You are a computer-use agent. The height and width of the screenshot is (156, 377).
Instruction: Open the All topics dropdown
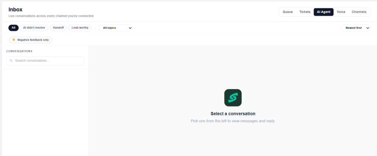tap(116, 28)
